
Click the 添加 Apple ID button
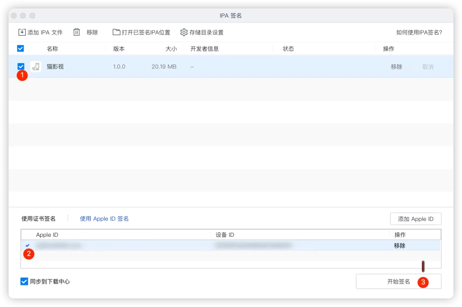click(x=416, y=219)
